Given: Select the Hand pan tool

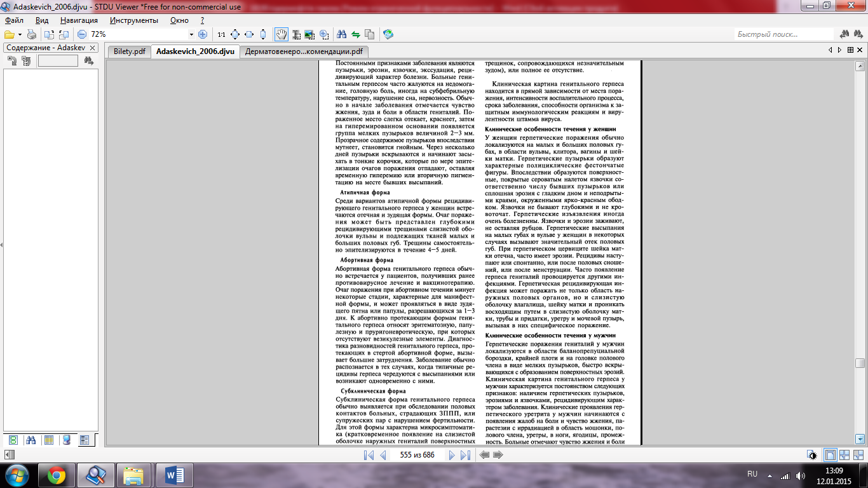Looking at the screenshot, I should 281,34.
